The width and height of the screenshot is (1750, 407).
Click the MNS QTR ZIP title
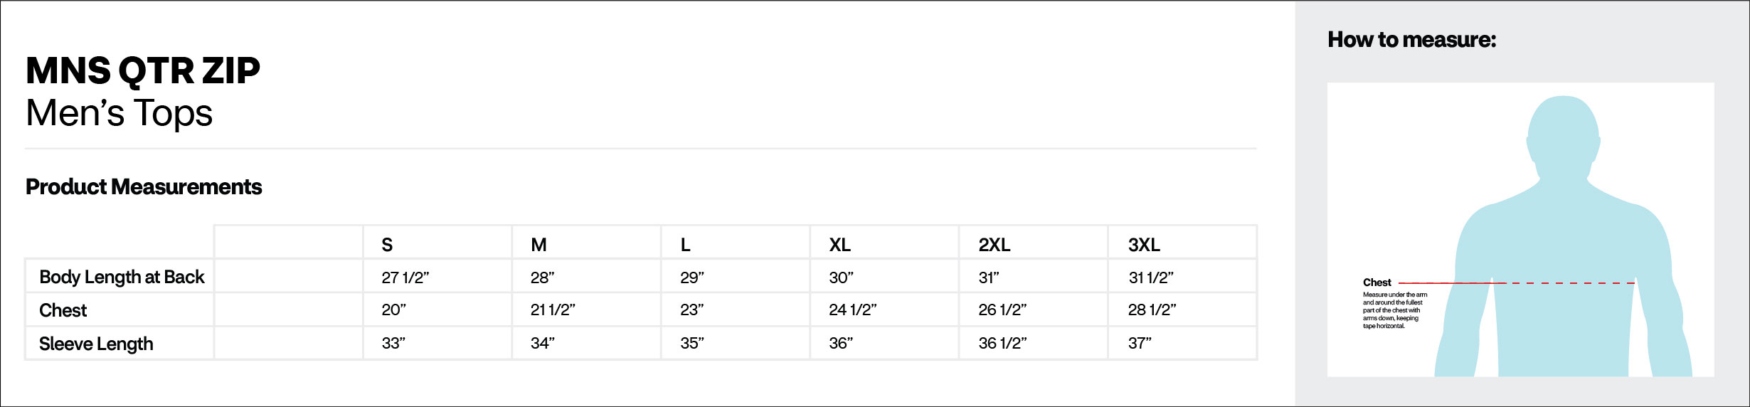[x=143, y=70]
